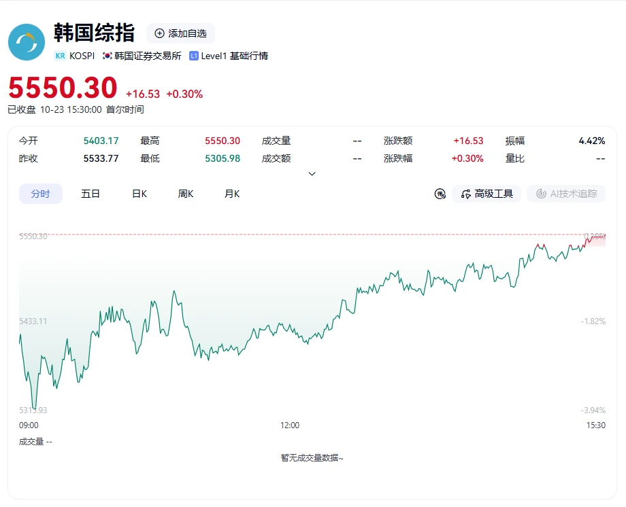
Task: Click the L1 Level1 badge icon
Action: [x=194, y=56]
